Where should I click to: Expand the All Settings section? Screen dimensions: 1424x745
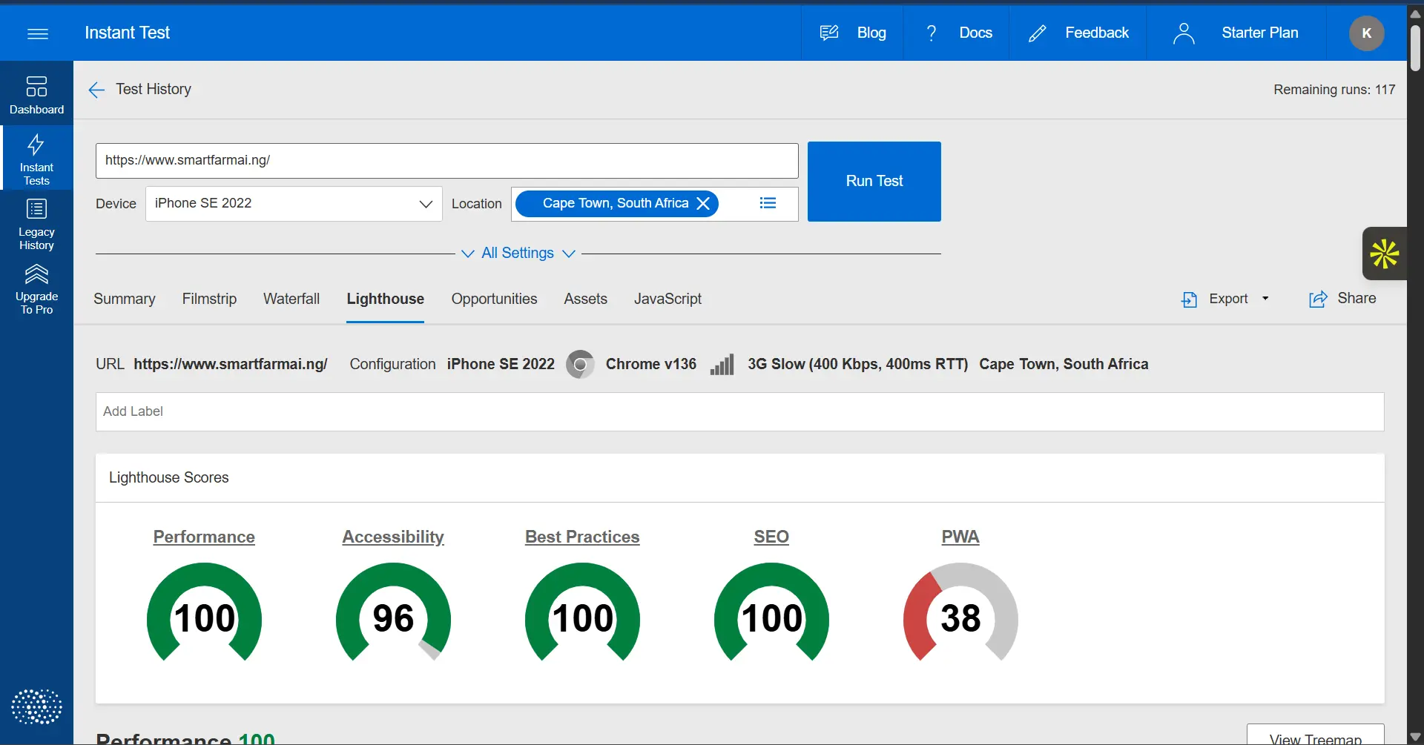tap(518, 253)
